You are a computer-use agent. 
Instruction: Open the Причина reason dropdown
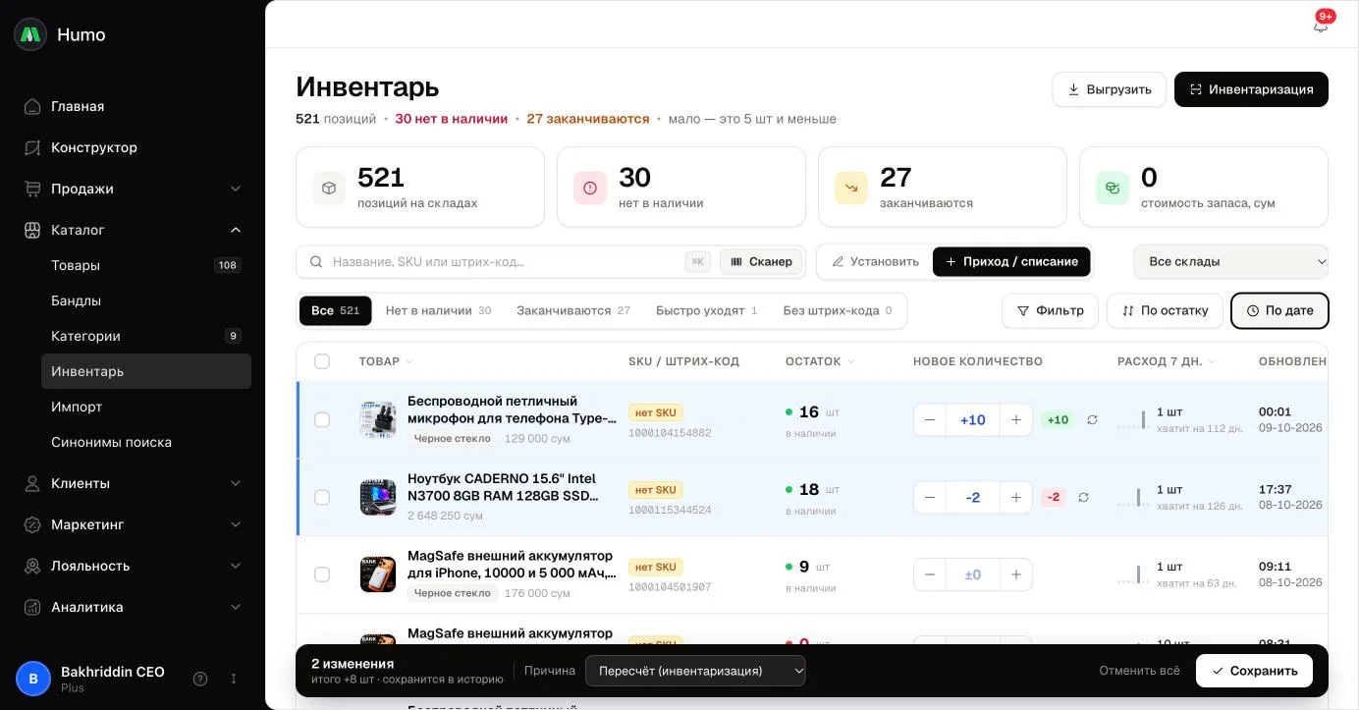click(x=695, y=671)
